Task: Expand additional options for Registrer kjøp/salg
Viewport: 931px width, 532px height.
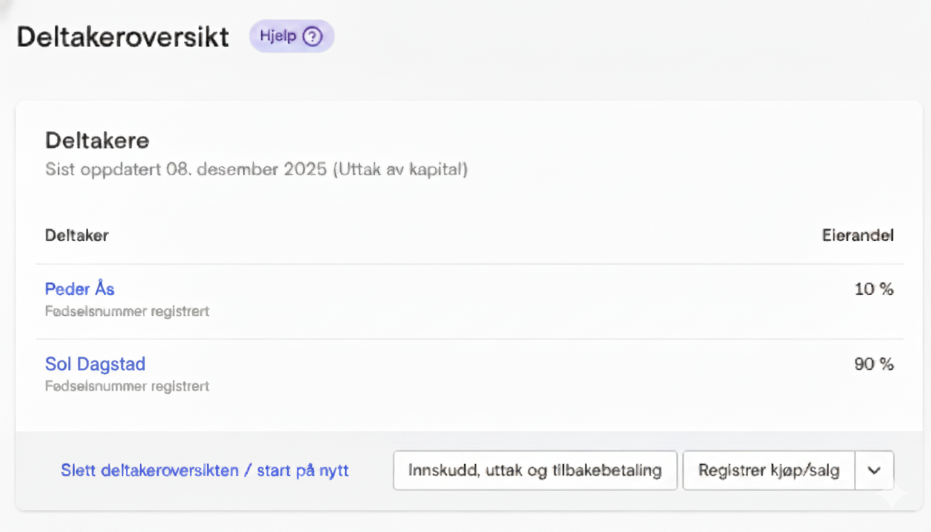Action: point(874,470)
